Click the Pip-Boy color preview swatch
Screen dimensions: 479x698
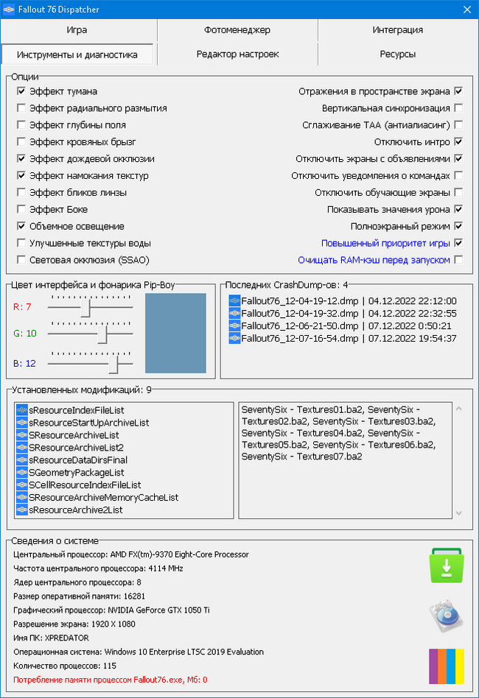coord(175,333)
